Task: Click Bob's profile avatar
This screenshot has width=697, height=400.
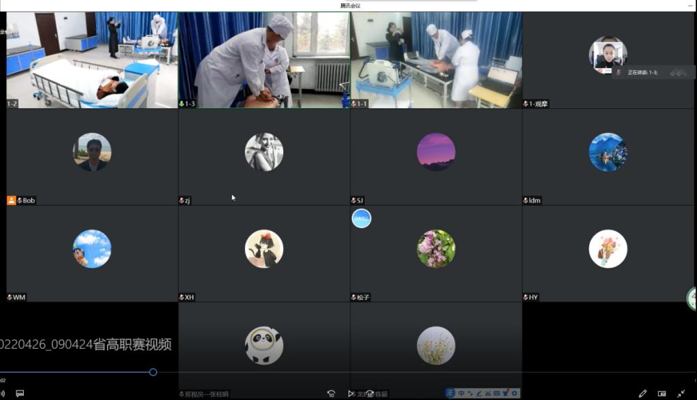Action: tap(92, 152)
